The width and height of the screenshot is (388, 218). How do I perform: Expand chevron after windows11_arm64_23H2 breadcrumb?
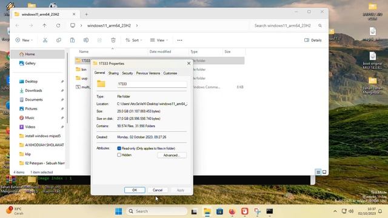click(137, 25)
